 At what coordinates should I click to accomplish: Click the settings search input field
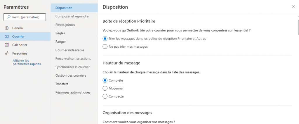[28, 17]
